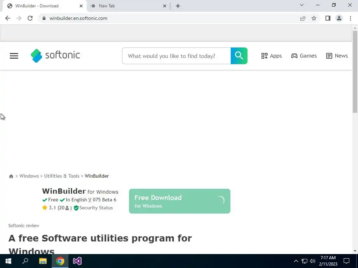Open a new browser tab with plus button
This screenshot has width=358, height=268.
(178, 6)
